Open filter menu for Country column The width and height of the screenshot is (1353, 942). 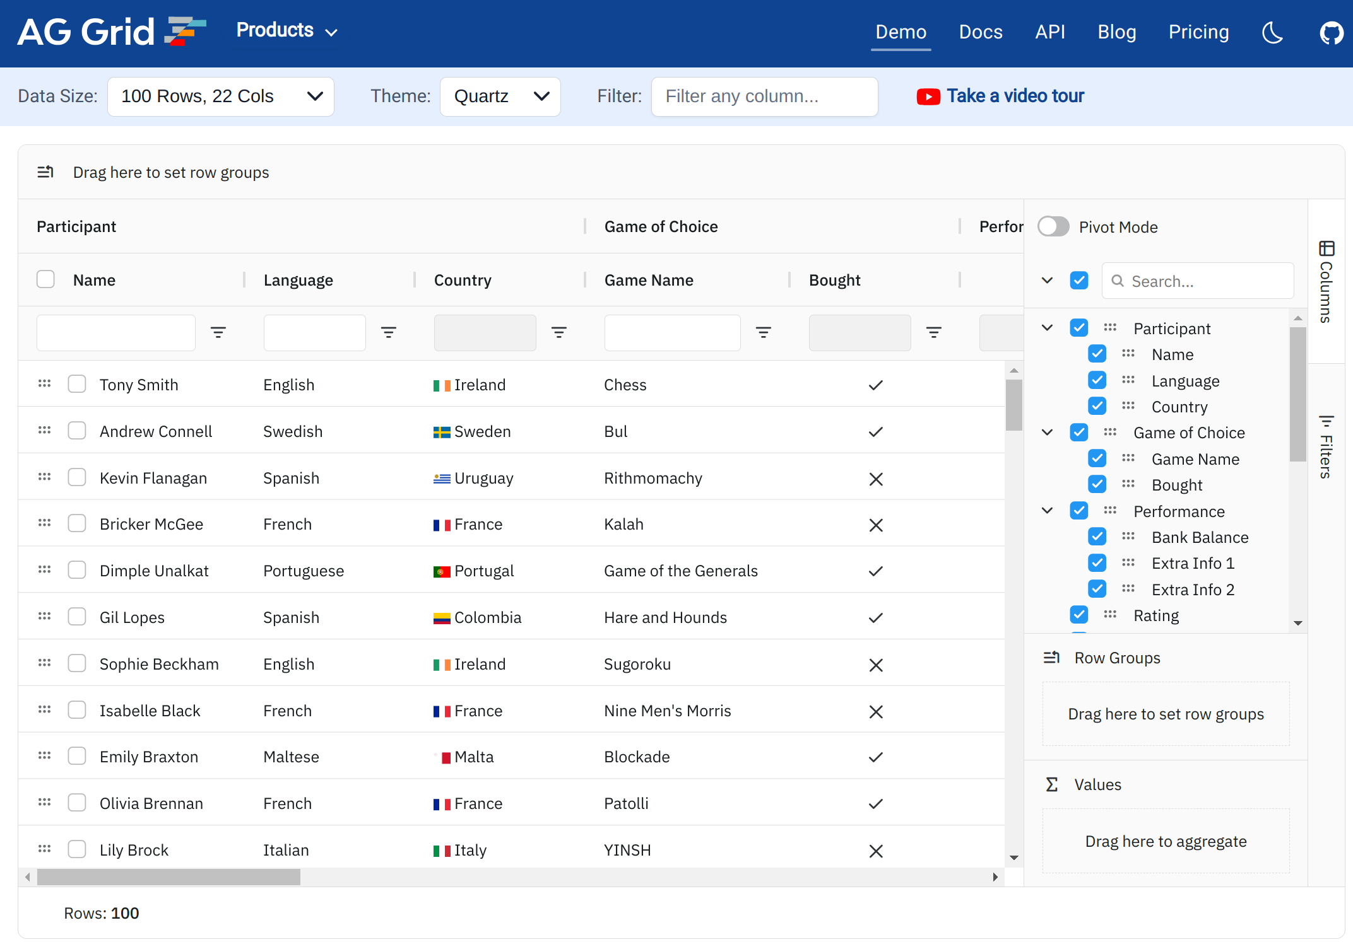[559, 332]
